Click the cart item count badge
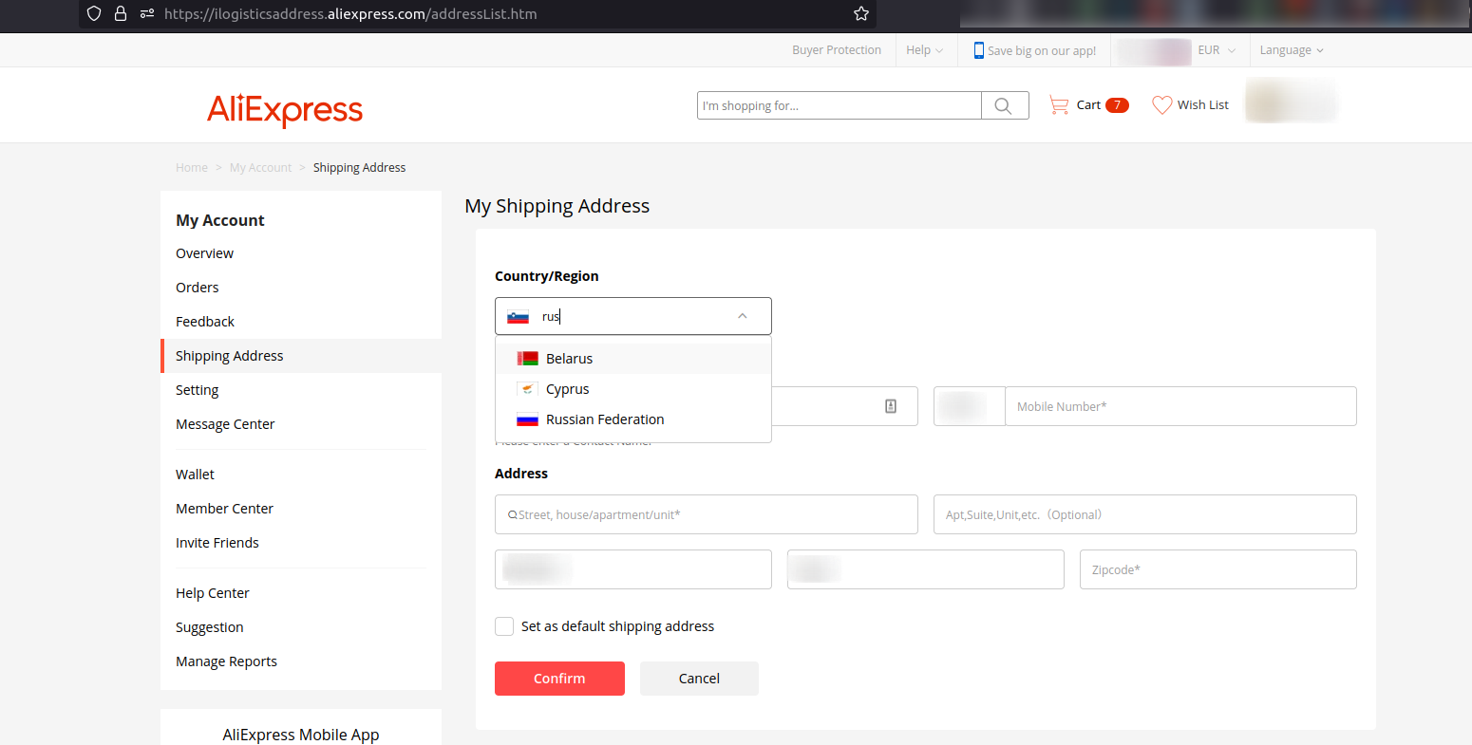The width and height of the screenshot is (1472, 745). [x=1117, y=105]
